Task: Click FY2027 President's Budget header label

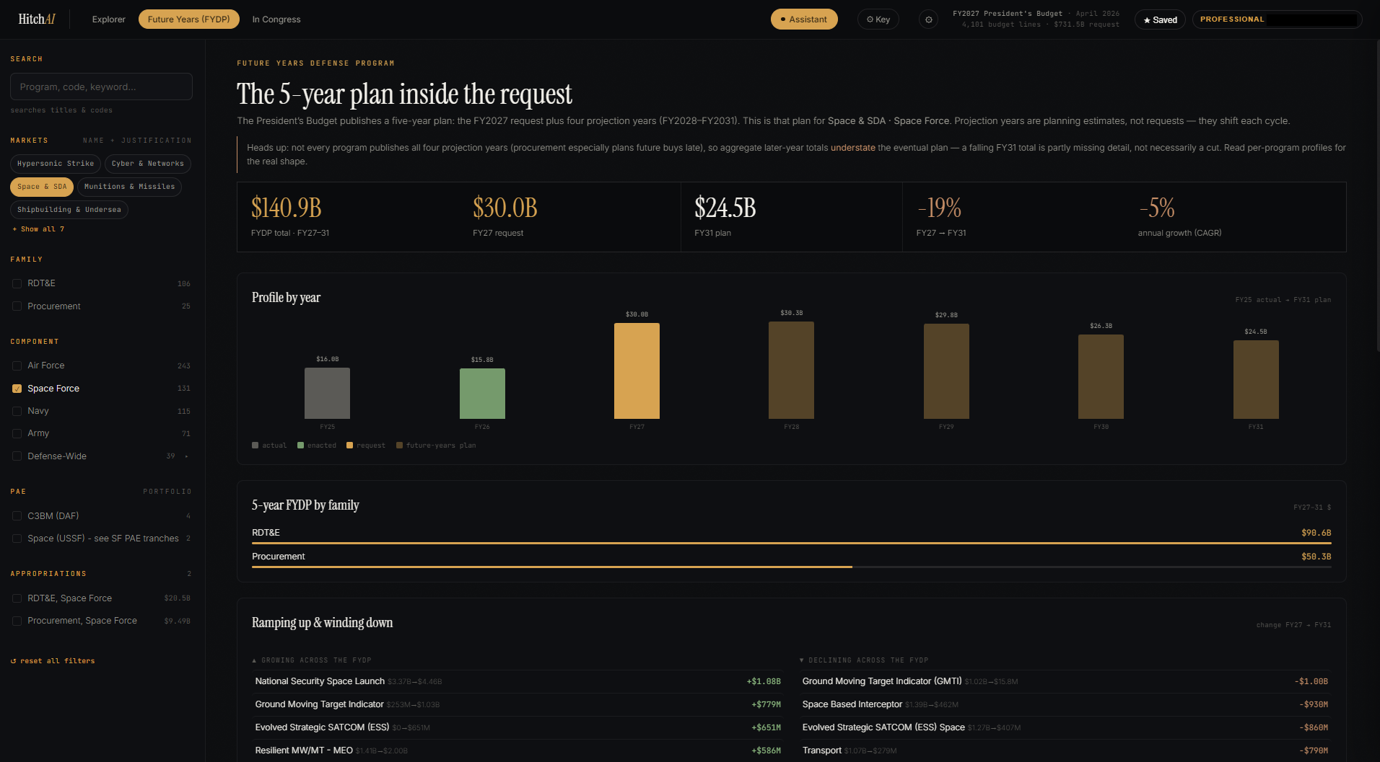Action: coord(1008,14)
